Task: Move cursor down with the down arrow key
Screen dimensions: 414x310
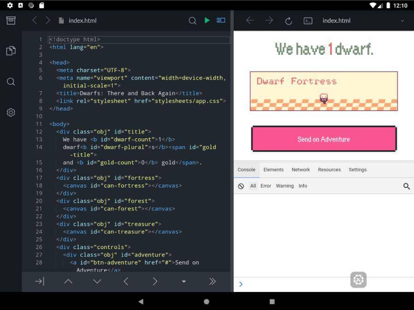Action: 97,281
